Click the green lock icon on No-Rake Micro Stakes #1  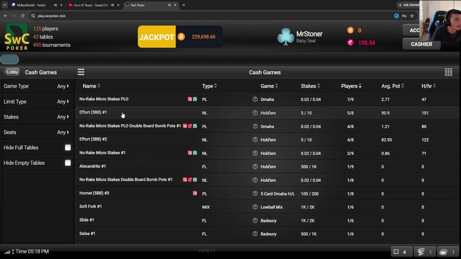click(195, 153)
